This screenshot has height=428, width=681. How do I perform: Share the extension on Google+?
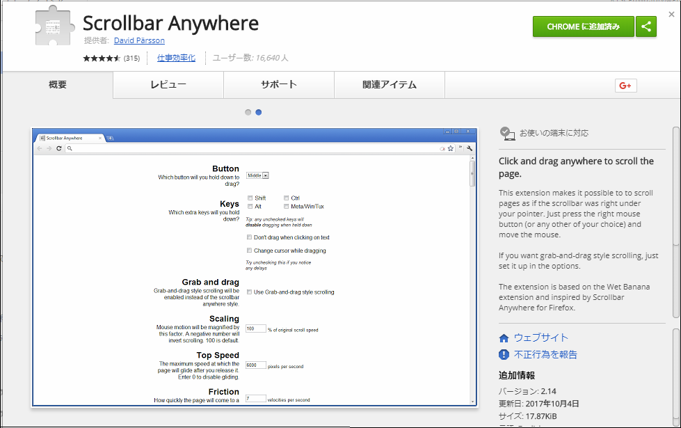626,86
